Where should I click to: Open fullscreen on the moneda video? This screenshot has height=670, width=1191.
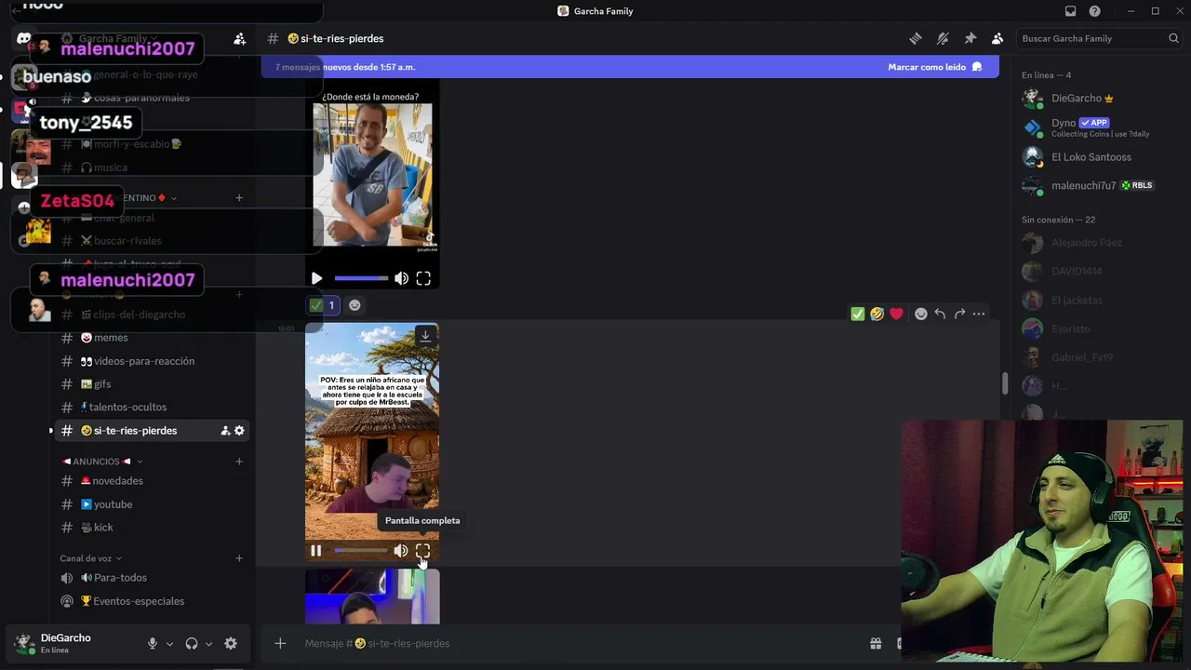423,278
